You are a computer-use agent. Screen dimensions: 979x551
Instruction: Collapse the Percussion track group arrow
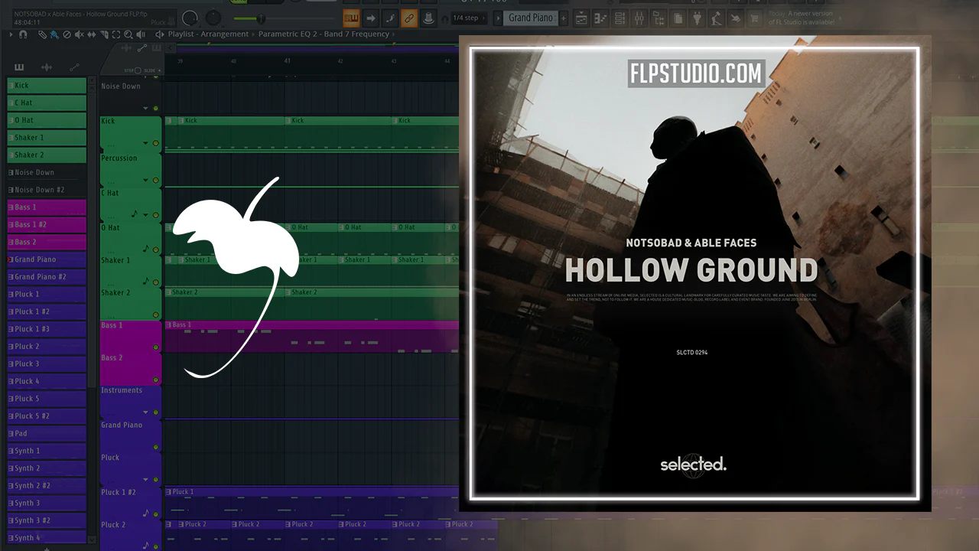pos(145,181)
